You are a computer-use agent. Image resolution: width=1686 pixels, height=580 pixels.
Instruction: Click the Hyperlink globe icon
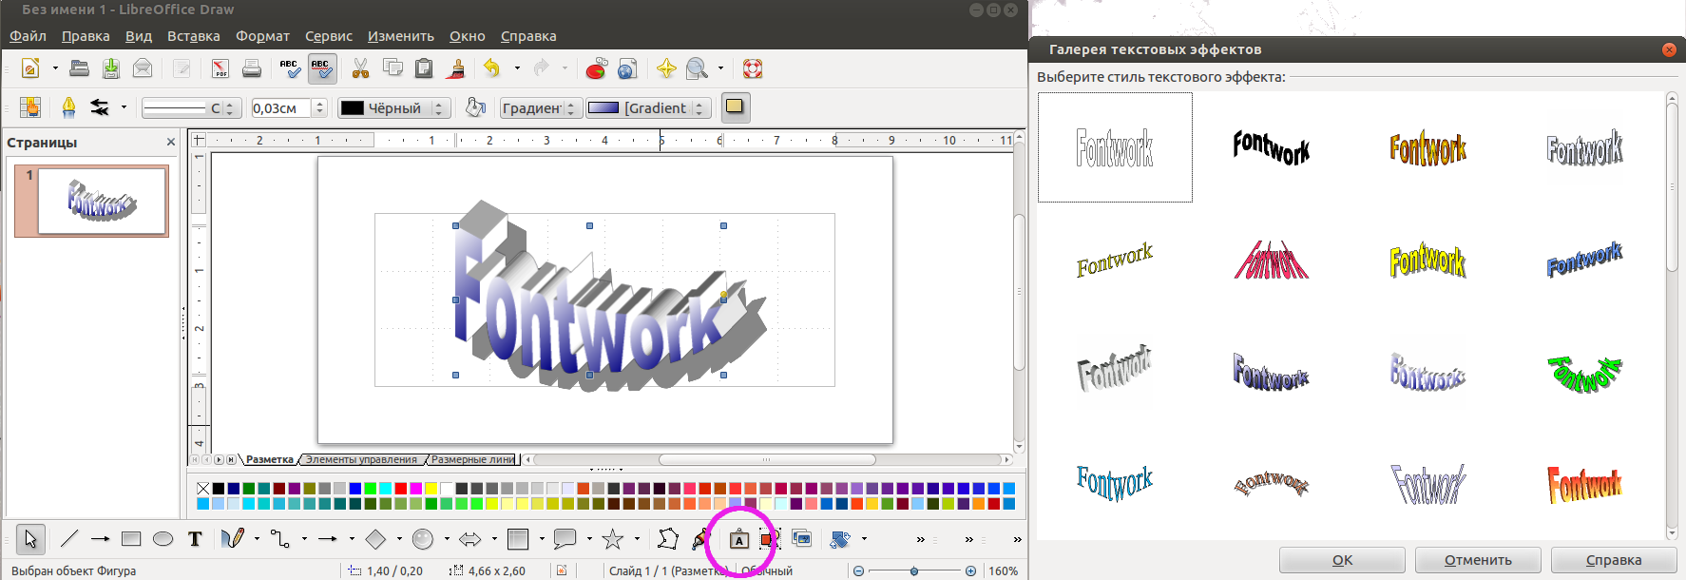(x=627, y=68)
